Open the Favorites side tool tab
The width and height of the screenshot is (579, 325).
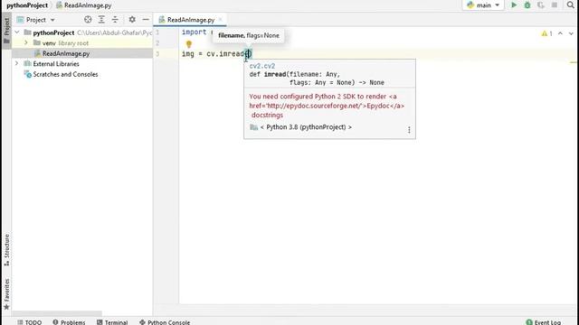tap(6, 294)
